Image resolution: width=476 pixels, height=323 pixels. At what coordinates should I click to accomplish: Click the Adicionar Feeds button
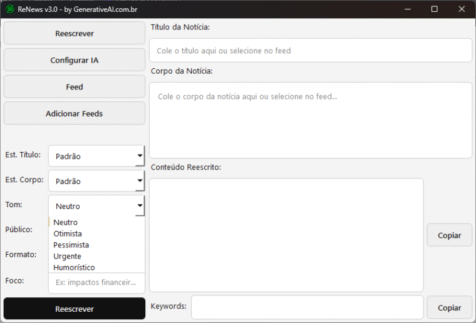(x=74, y=113)
